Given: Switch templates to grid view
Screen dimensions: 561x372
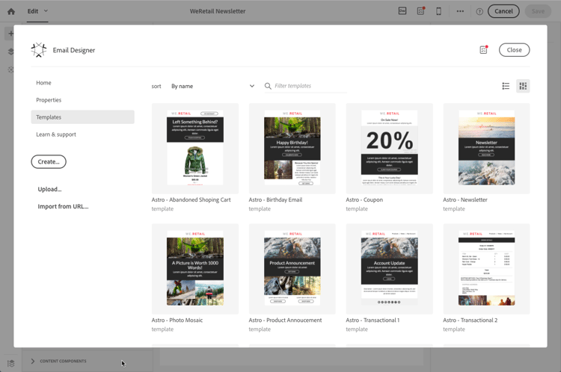Looking at the screenshot, I should tap(523, 86).
